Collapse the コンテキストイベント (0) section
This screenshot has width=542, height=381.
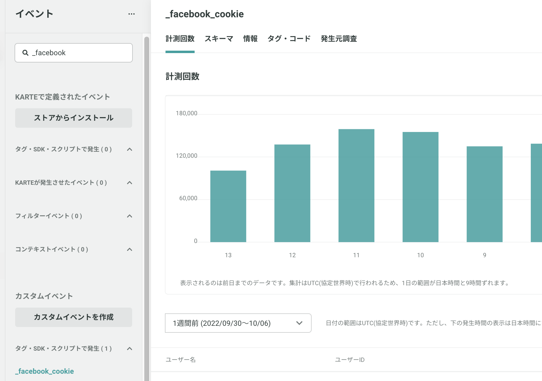[129, 249]
